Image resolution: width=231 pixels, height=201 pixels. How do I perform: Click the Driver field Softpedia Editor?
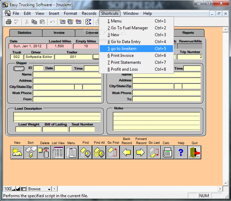pos(39,57)
